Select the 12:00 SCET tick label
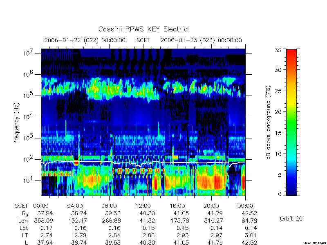The height and width of the screenshot is (245, 327). 143,206
